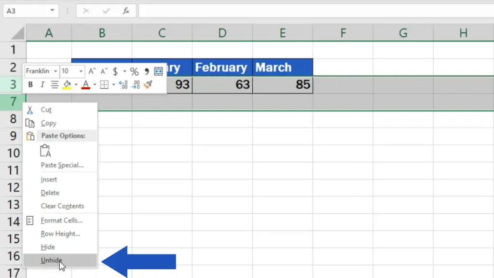Open the Franklin font name dropdown
Screen dimensions: 494x278
[55, 70]
